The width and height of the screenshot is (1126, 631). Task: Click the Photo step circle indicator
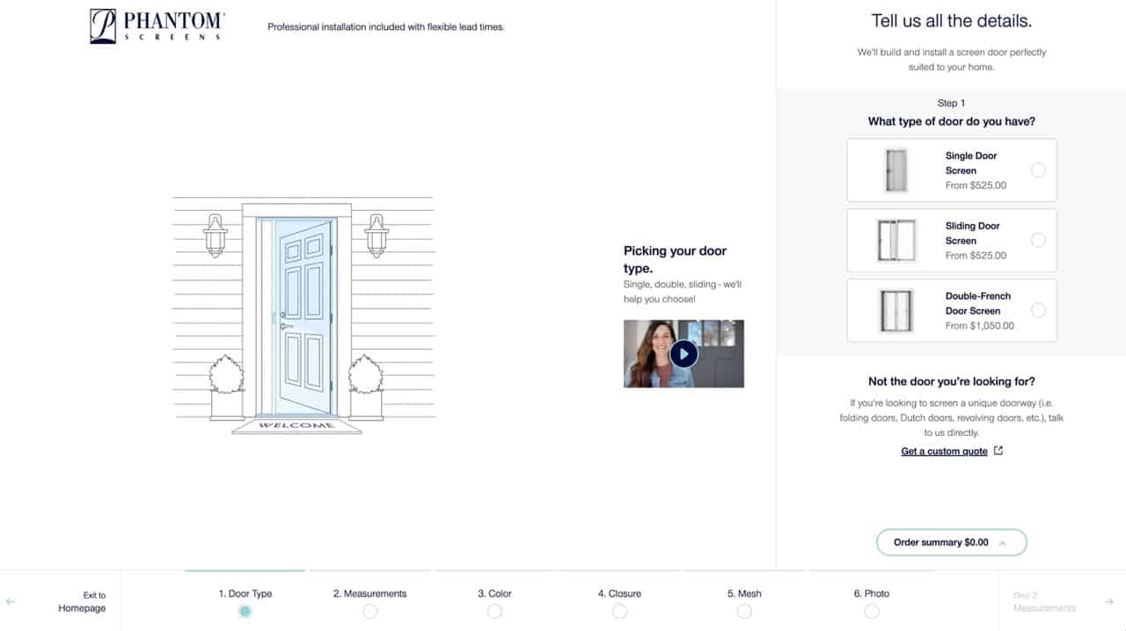tap(872, 611)
